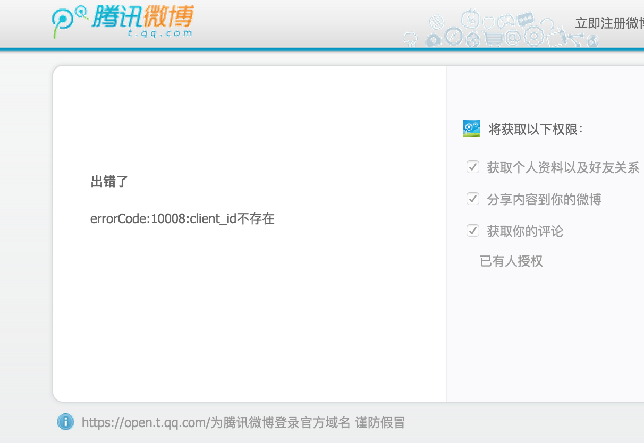Click the faint soccer ball icon in header
The image size is (644, 443).
coord(473,39)
